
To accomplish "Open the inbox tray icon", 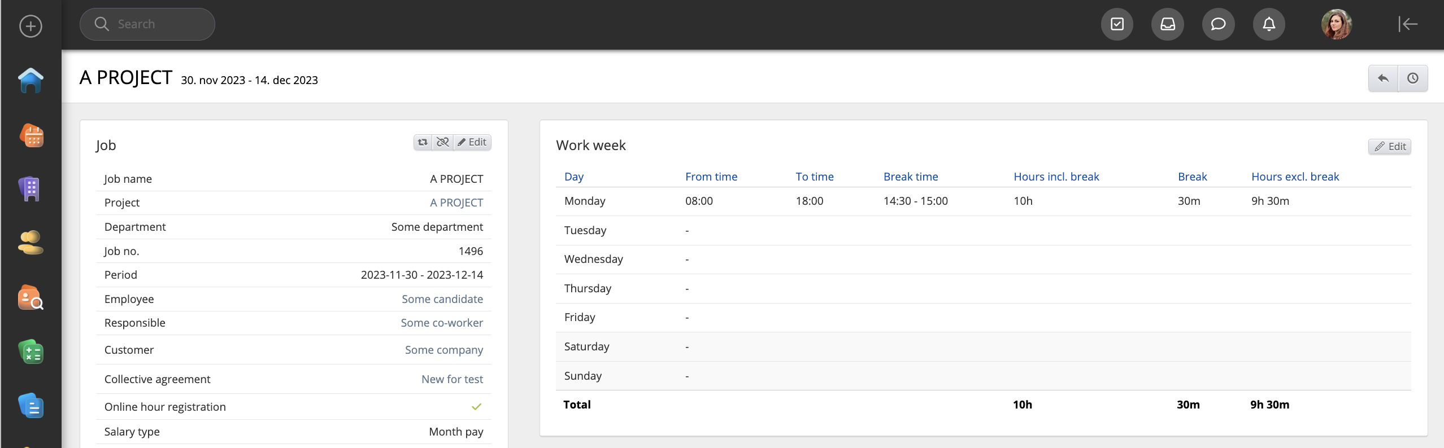I will pyautogui.click(x=1167, y=24).
